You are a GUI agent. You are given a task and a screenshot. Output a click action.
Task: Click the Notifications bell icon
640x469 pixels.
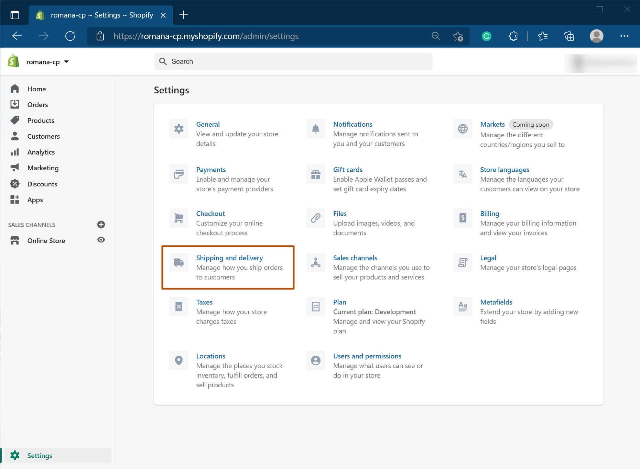[316, 129]
